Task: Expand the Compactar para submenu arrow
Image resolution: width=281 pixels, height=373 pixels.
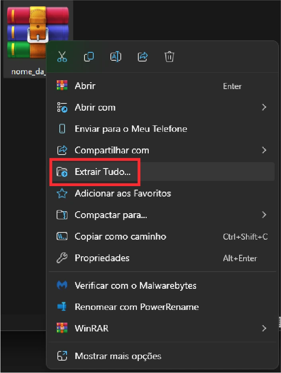Action: pyautogui.click(x=264, y=215)
